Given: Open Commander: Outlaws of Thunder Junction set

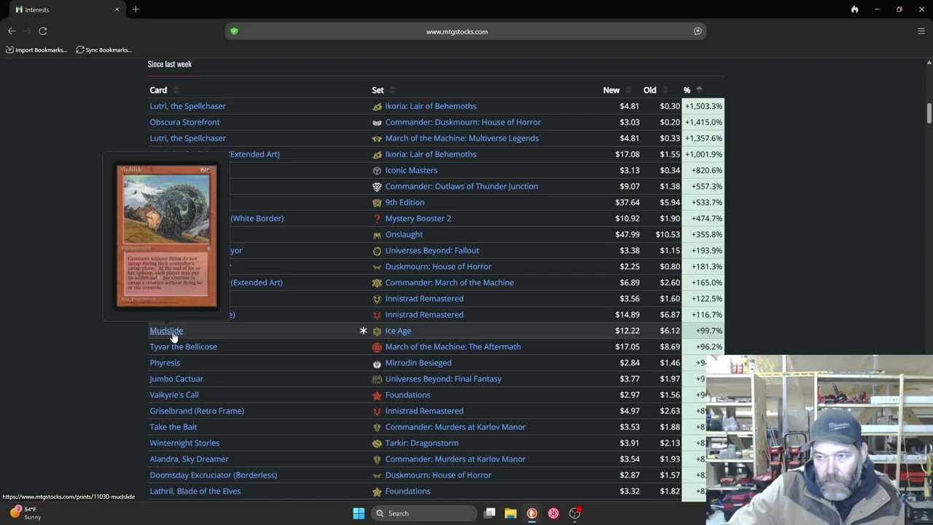Looking at the screenshot, I should [x=461, y=186].
